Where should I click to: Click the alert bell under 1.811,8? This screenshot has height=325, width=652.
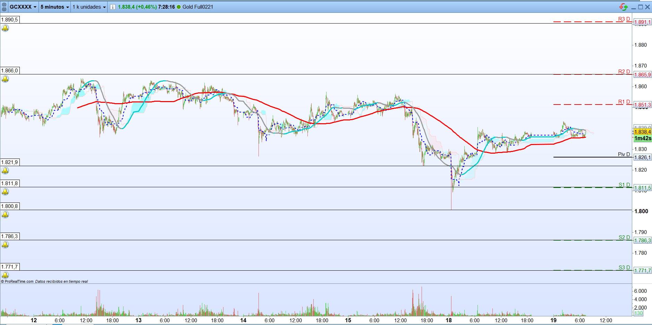[x=5, y=192]
